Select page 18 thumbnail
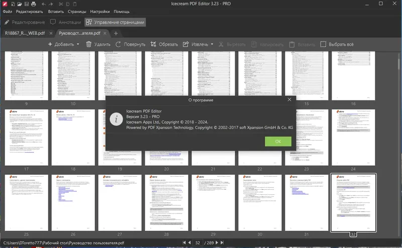Image resolution: width=402 pixels, height=248 pixels. 73,138
